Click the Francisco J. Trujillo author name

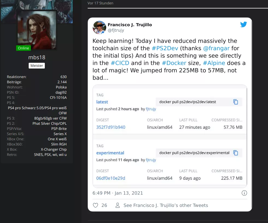(x=130, y=25)
